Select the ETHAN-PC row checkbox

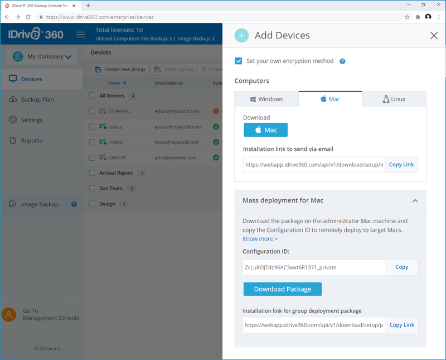(92, 111)
